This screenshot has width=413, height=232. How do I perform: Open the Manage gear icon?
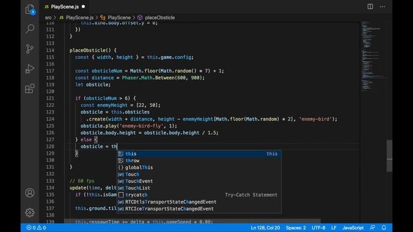click(x=30, y=213)
